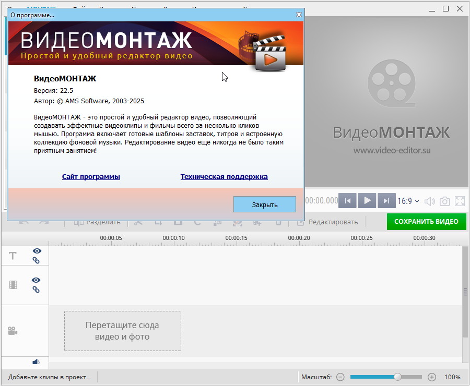Click the Версия: 22.5 text in the dialog
470x386 pixels.
(53, 90)
